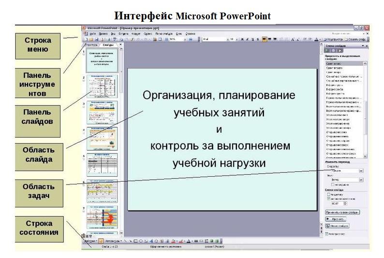Open the Вставка menu
Viewport: 384px width, 258px height.
(124, 34)
